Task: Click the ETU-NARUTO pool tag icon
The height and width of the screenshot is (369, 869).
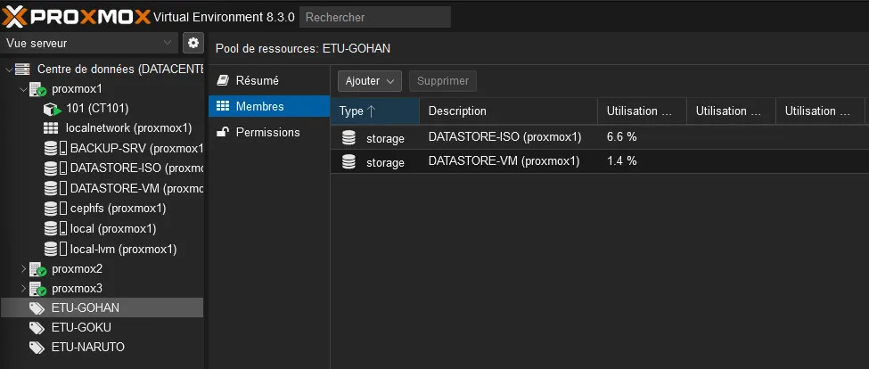Action: tap(37, 347)
